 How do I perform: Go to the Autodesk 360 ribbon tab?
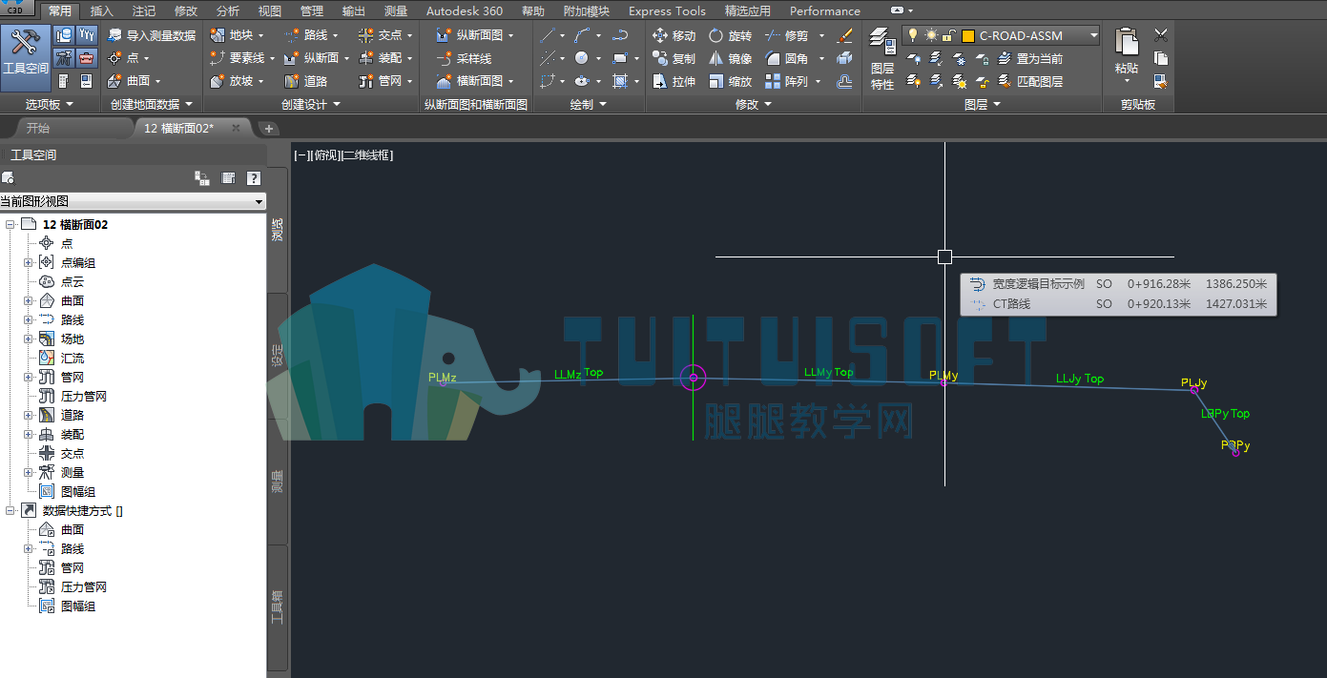(465, 10)
